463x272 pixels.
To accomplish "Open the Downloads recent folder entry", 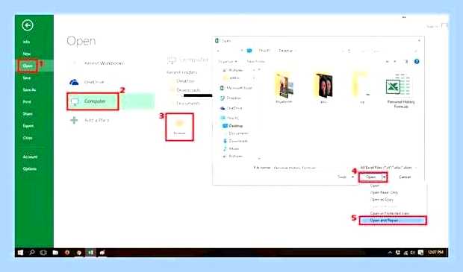I will (x=188, y=90).
